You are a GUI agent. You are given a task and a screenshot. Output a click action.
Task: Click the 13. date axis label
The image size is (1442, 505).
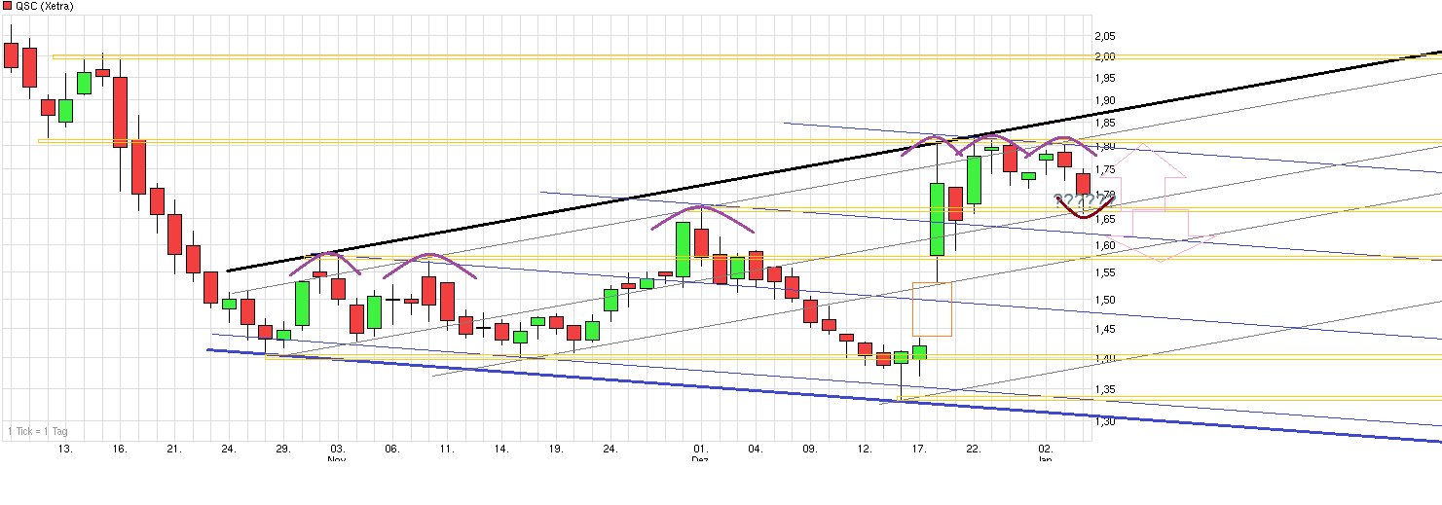pyautogui.click(x=65, y=450)
